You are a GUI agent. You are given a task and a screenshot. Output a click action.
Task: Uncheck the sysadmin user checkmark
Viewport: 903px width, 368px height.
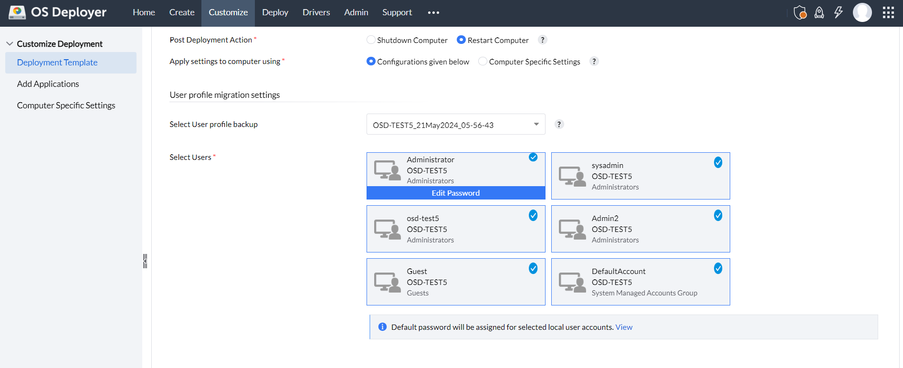718,162
